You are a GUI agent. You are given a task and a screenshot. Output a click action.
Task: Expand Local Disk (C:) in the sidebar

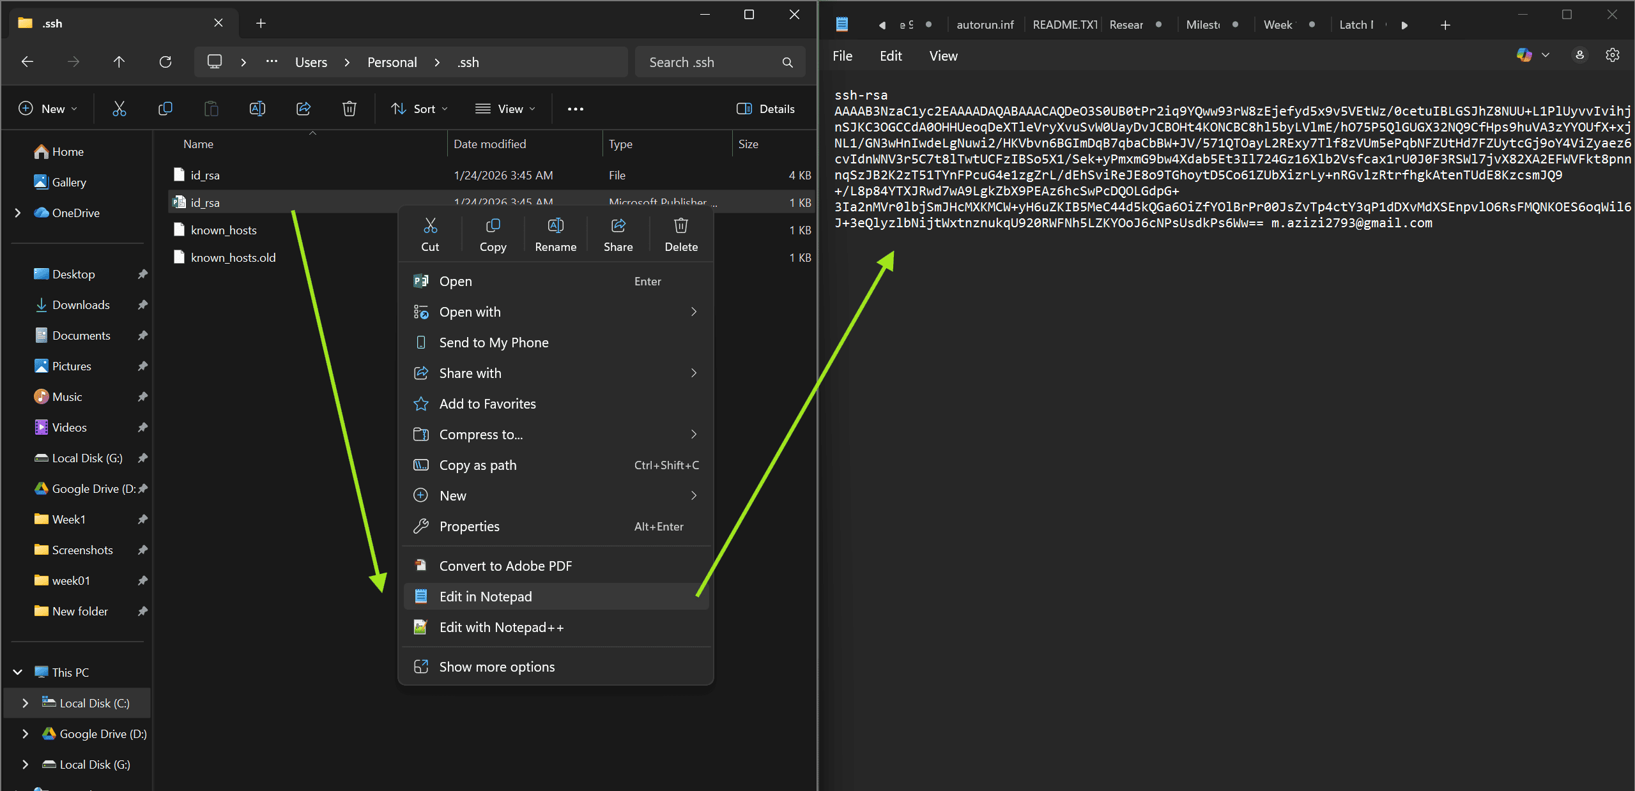25,703
